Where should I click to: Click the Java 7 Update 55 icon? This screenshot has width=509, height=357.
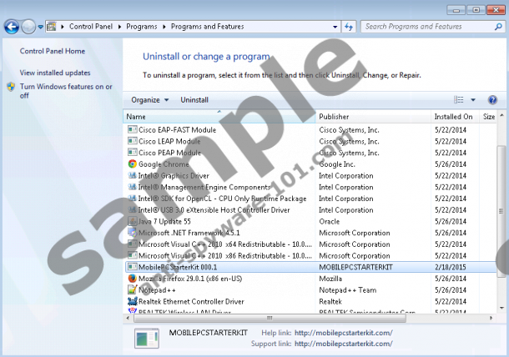(132, 222)
